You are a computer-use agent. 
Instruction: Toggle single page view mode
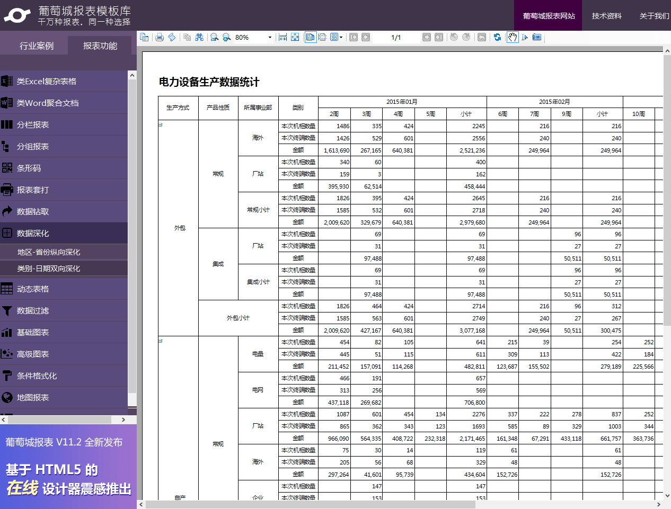[311, 37]
